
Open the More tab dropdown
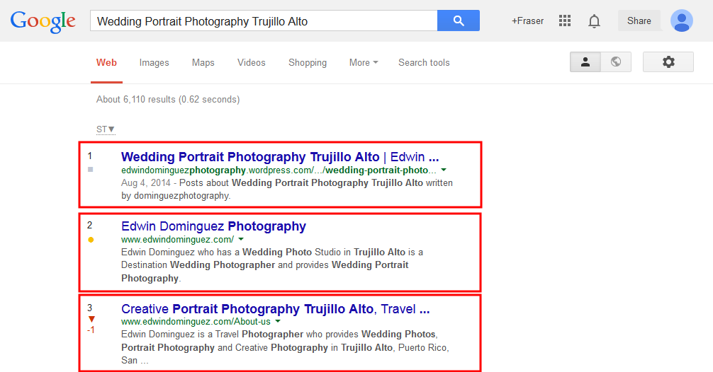364,63
